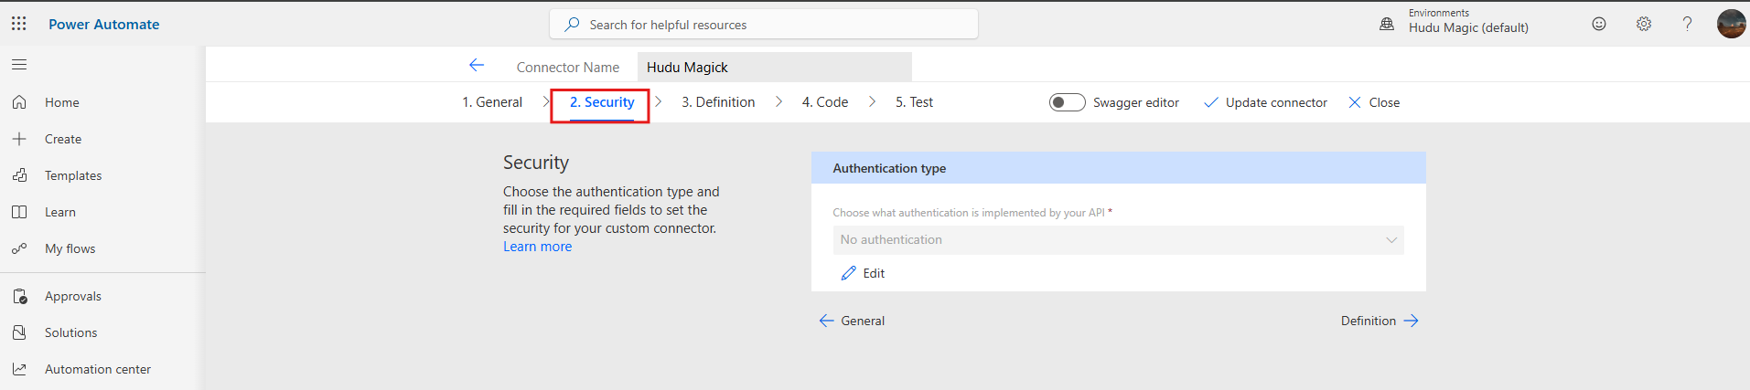Click the left arrow icon beside General
The image size is (1750, 390).
point(826,321)
